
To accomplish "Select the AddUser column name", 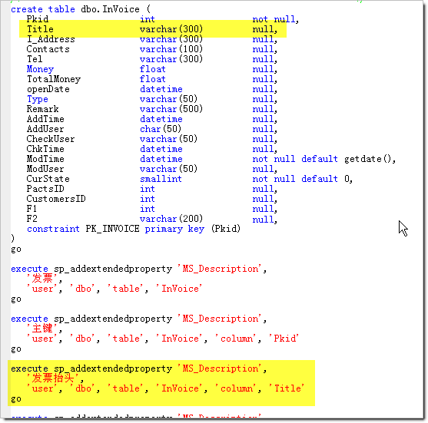I will tap(45, 129).
